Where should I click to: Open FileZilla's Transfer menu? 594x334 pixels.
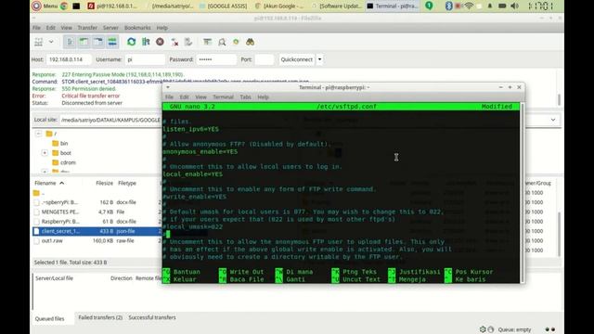87,28
